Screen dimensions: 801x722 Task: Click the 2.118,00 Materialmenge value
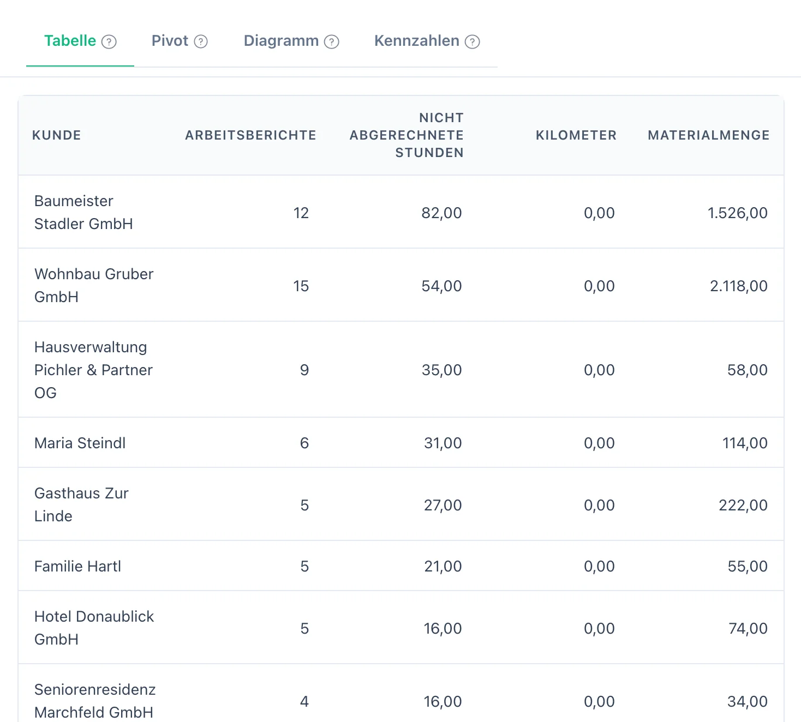738,286
